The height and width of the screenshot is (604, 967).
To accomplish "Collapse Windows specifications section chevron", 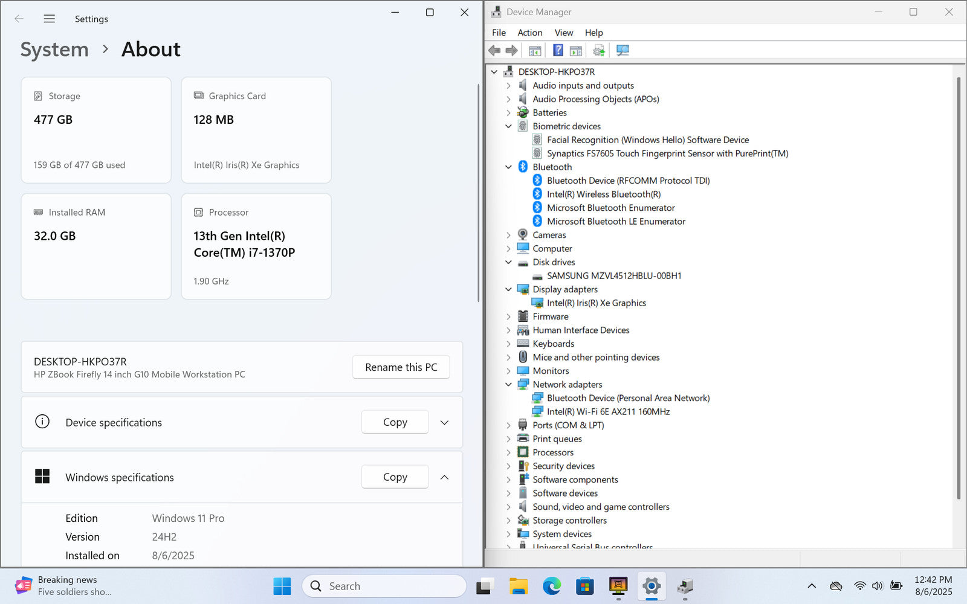I will point(444,477).
